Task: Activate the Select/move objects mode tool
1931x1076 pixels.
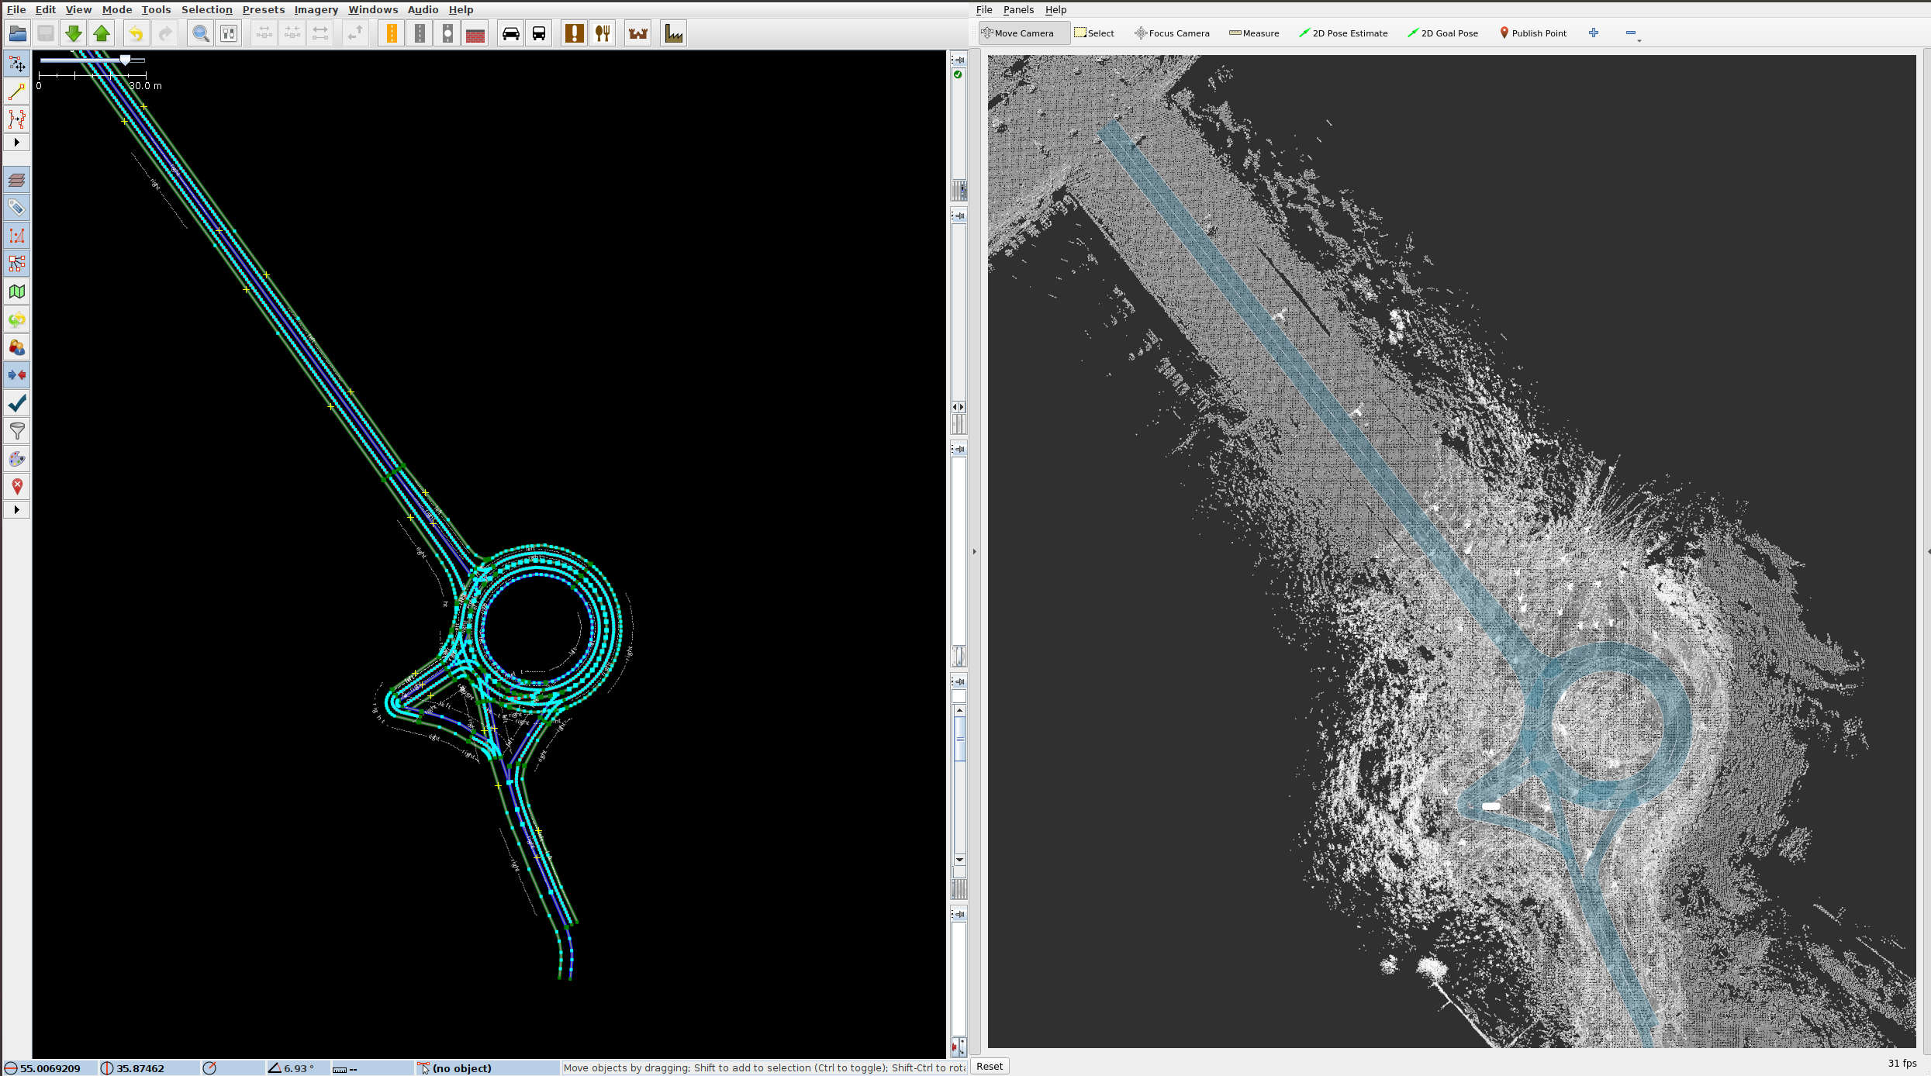Action: 17,64
